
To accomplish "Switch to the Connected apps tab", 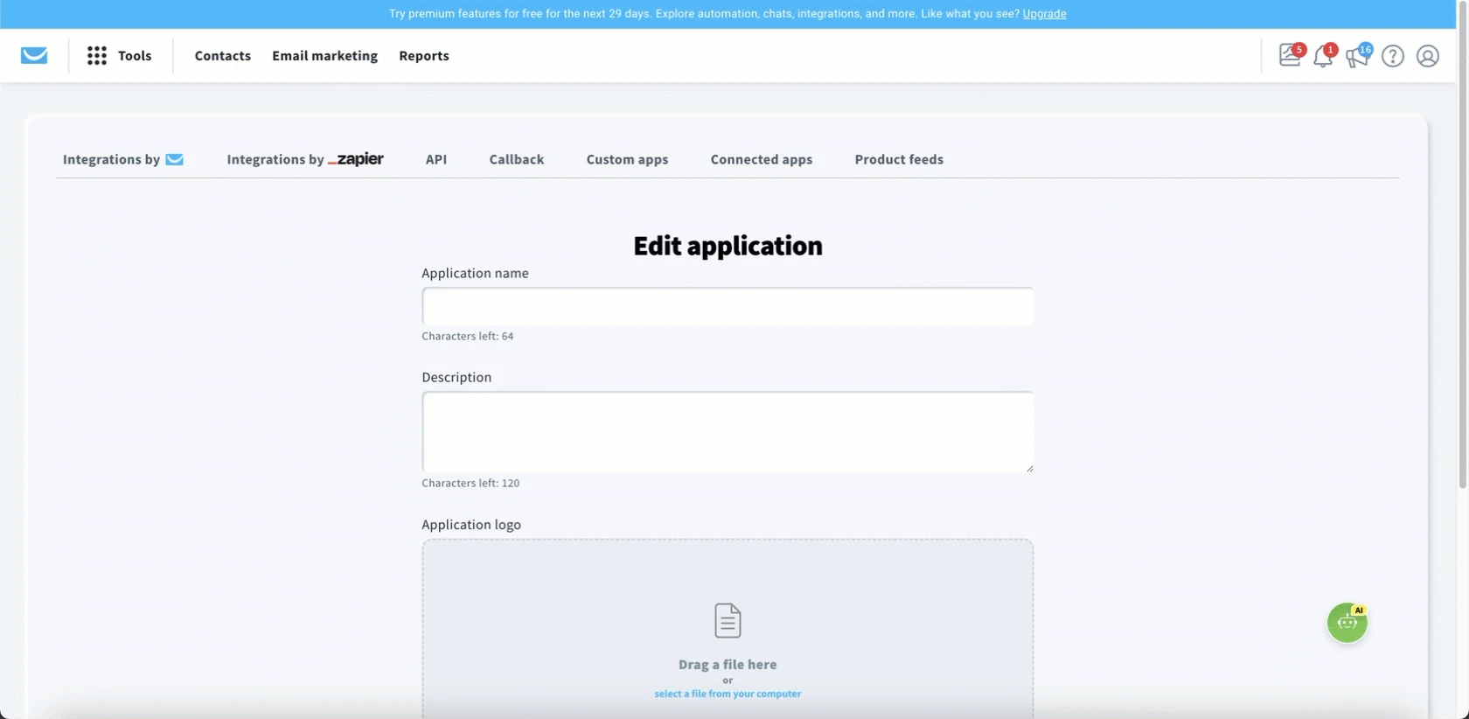I will click(762, 159).
